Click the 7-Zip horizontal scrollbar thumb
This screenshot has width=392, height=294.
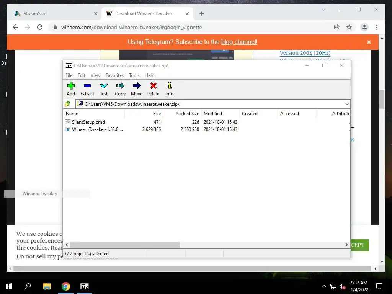[125, 245]
